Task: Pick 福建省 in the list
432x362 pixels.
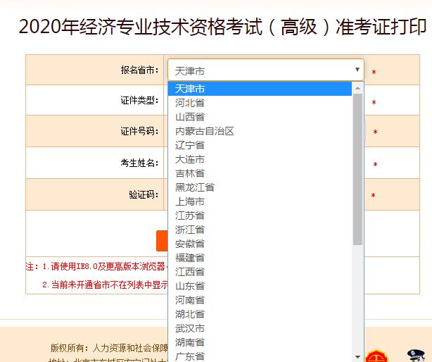Action: point(190,258)
